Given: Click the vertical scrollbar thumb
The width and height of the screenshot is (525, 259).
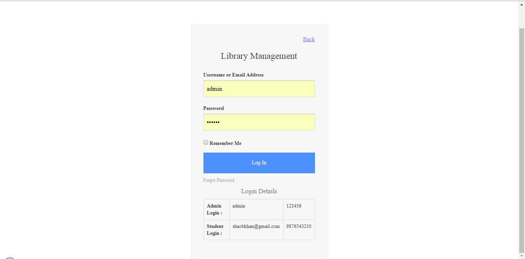Looking at the screenshot, I should (522, 140).
